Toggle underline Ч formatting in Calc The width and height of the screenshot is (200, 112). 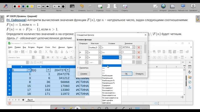click(57, 57)
